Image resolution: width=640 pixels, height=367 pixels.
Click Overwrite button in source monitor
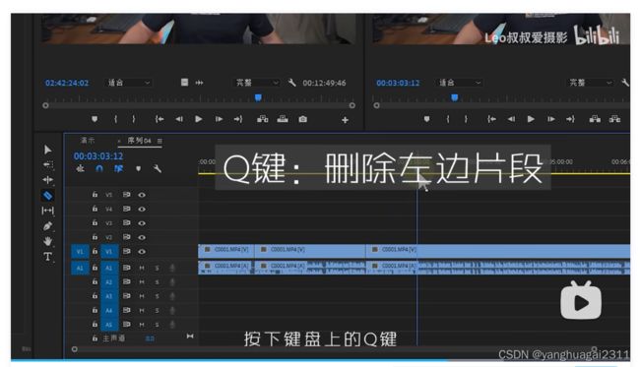tap(283, 119)
